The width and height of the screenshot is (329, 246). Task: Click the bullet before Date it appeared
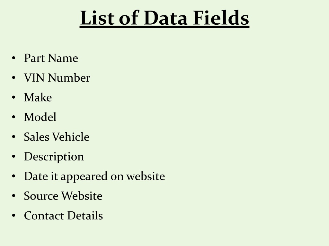(13, 176)
